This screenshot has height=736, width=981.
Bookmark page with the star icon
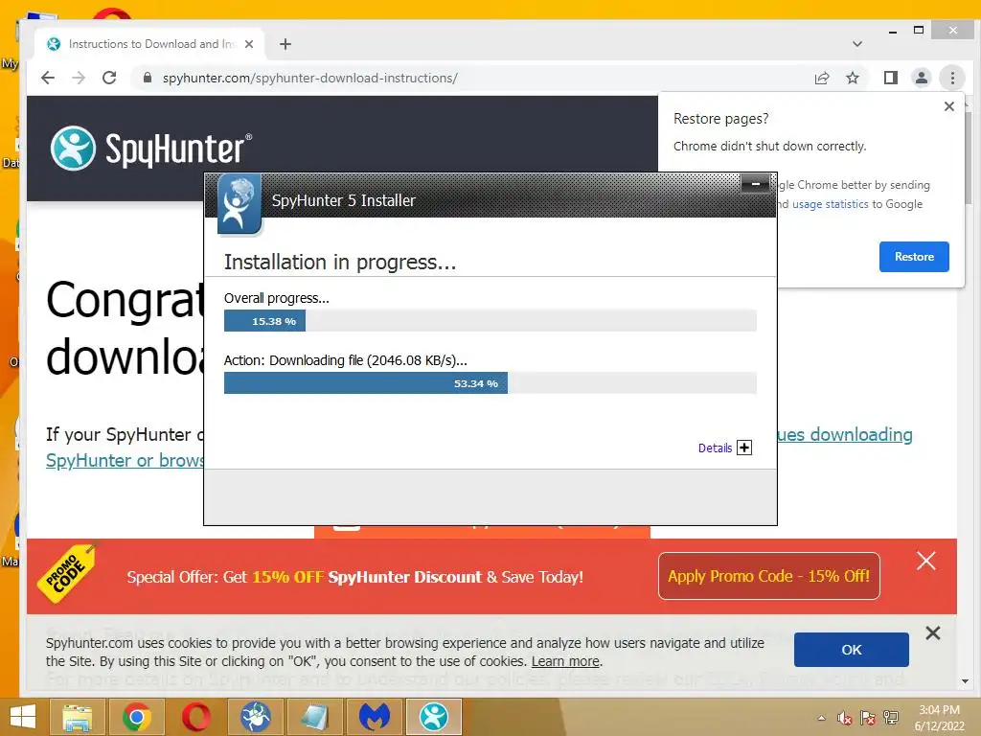(x=852, y=78)
